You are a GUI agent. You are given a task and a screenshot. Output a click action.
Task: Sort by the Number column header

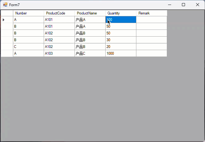click(28, 13)
